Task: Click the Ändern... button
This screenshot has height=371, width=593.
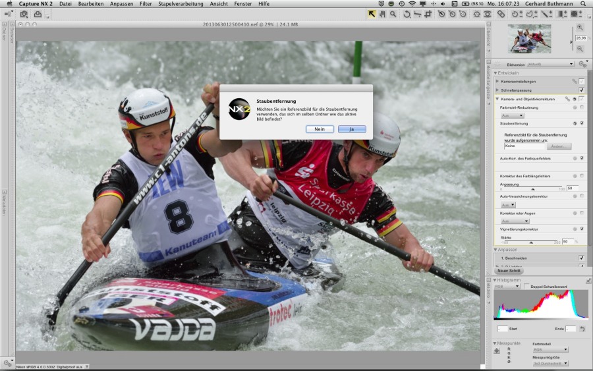Action: [558, 146]
